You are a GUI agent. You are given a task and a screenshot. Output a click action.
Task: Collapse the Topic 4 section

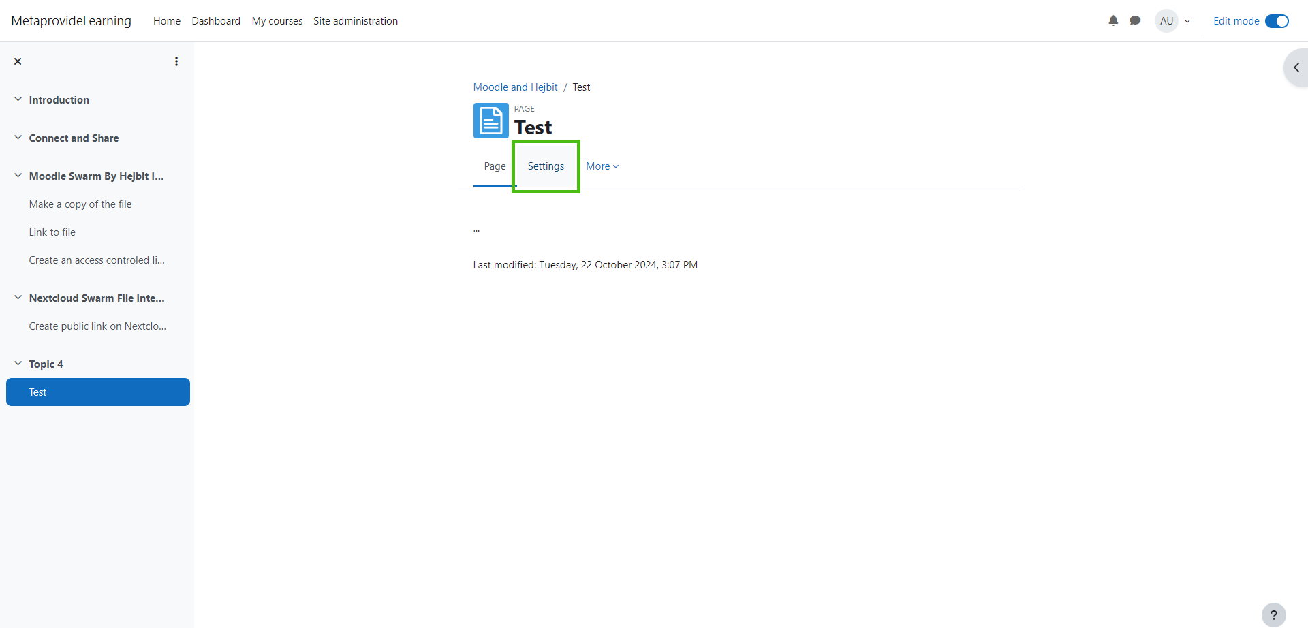[18, 364]
